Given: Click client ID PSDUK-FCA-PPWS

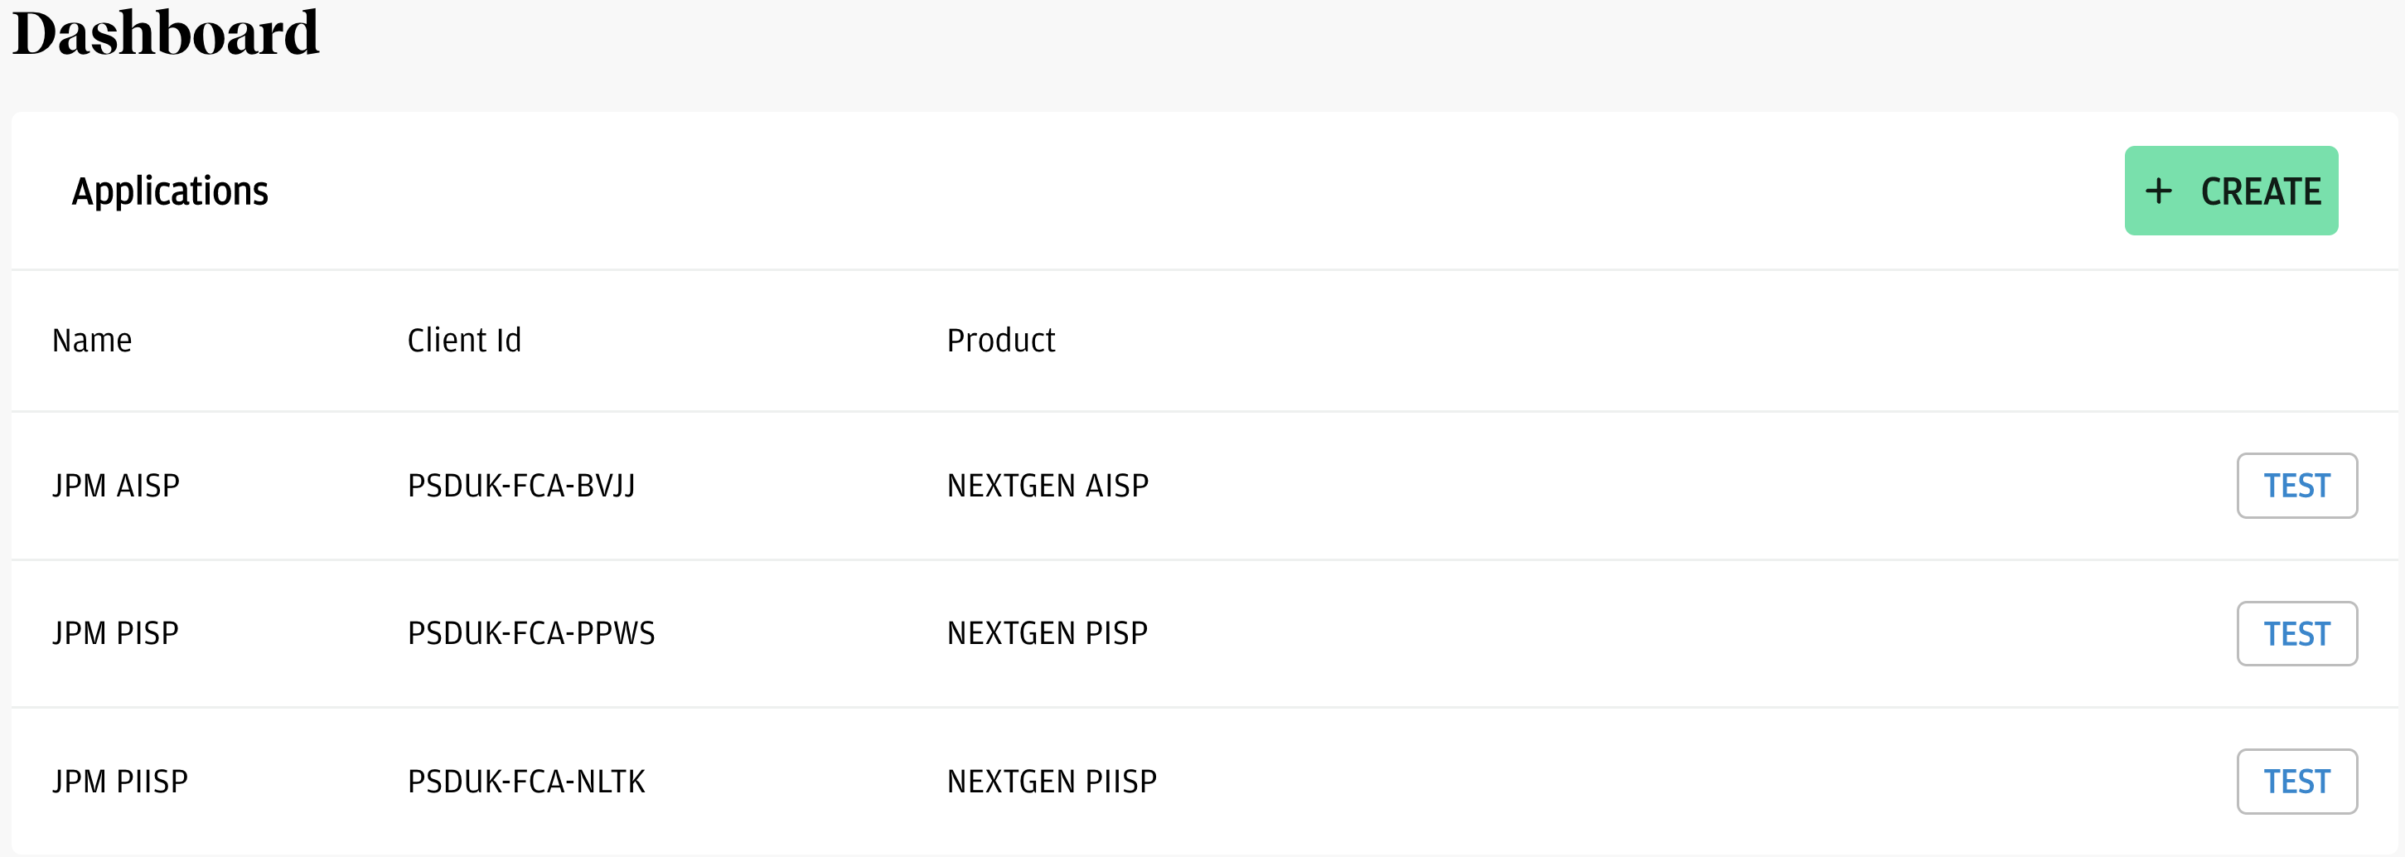Looking at the screenshot, I should coord(531,634).
